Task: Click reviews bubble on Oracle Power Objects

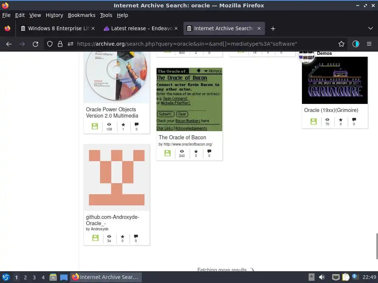Action: point(137,125)
